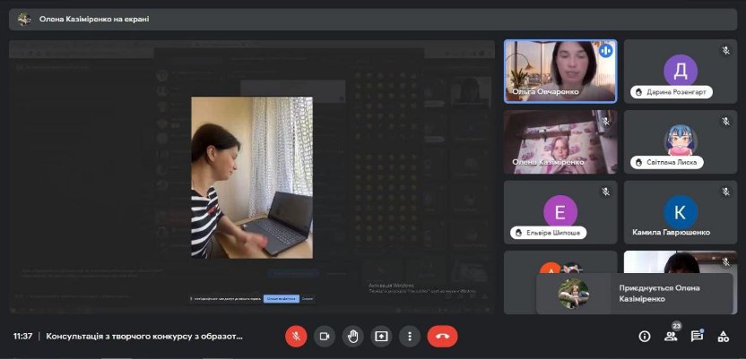Click the 11:37 clock text
Image resolution: width=746 pixels, height=359 pixels.
[x=22, y=337]
